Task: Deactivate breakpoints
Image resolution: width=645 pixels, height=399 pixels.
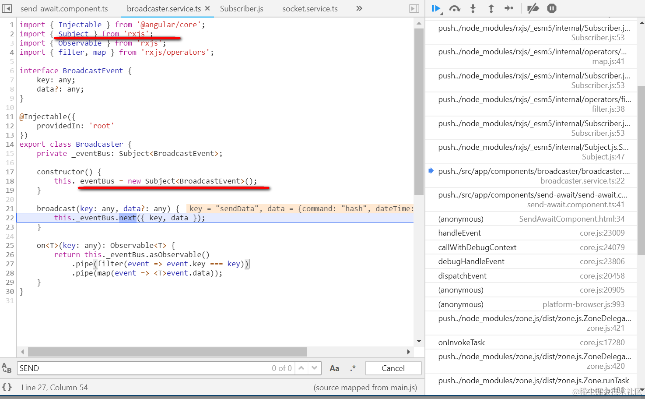Action: 533,8
